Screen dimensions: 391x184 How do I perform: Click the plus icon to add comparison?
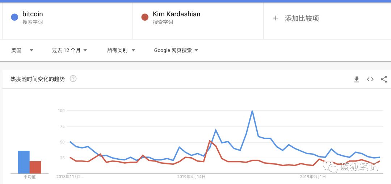276,18
